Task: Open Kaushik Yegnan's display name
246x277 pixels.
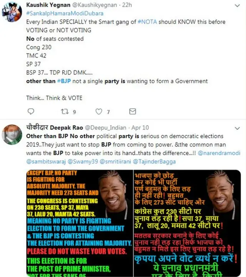Action: pyautogui.click(x=48, y=5)
